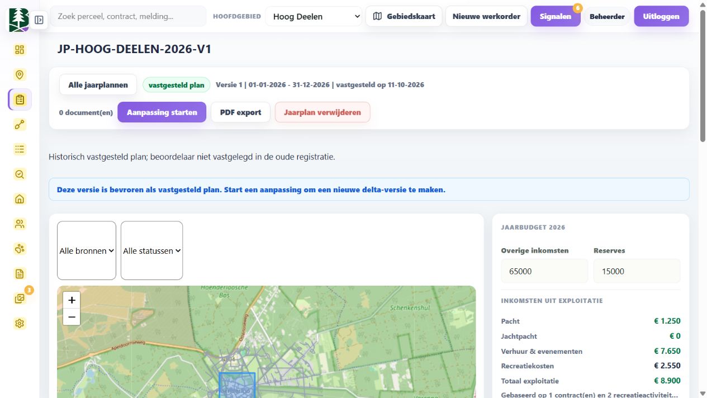The height and width of the screenshot is (398, 707).
Task: Click the blue frozen-version info banner
Action: [369, 189]
